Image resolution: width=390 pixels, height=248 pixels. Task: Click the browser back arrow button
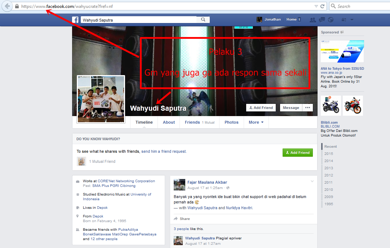[x=7, y=6]
